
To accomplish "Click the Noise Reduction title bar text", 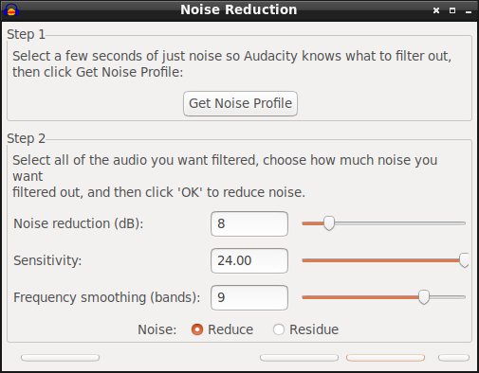I will click(x=239, y=9).
